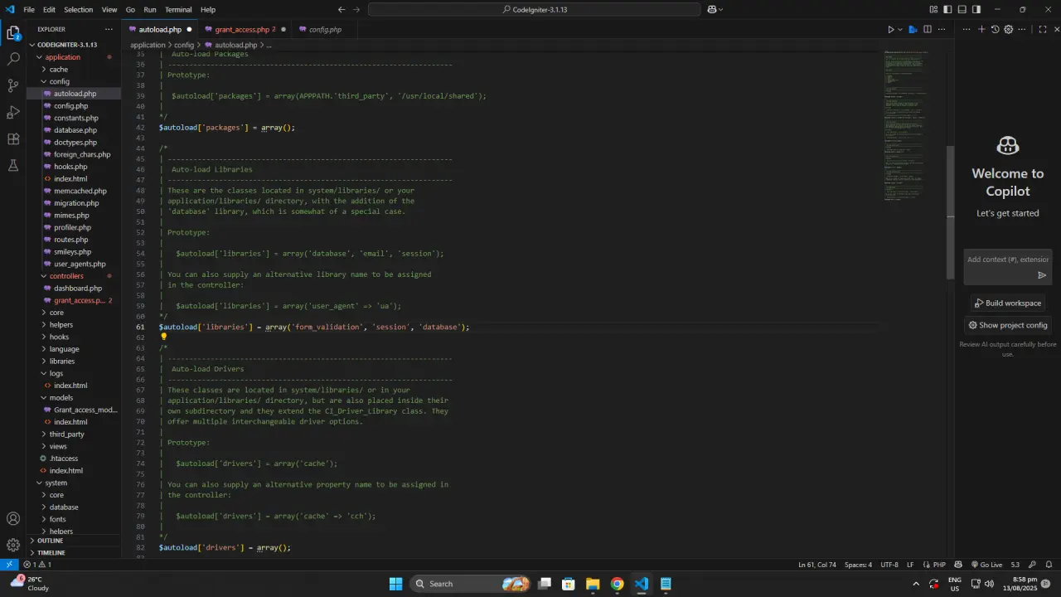
Task: Open run options dropdown arrow beside play
Action: click(x=900, y=29)
